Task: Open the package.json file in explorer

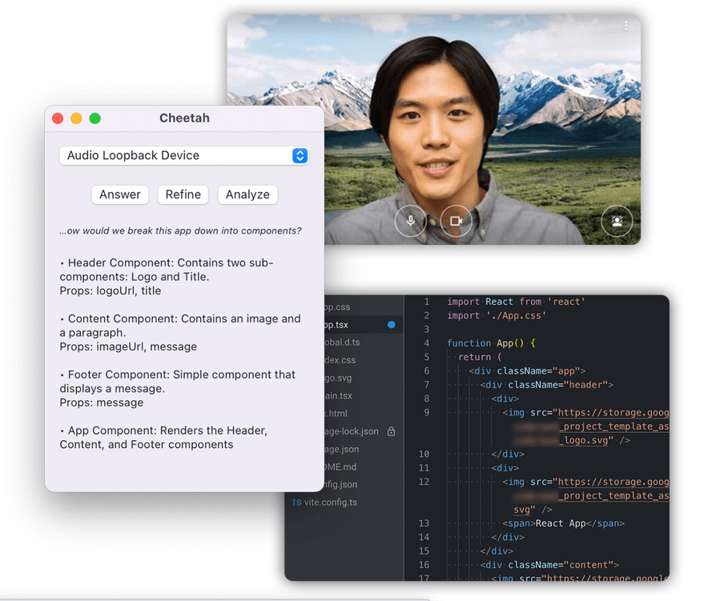Action: (363, 449)
